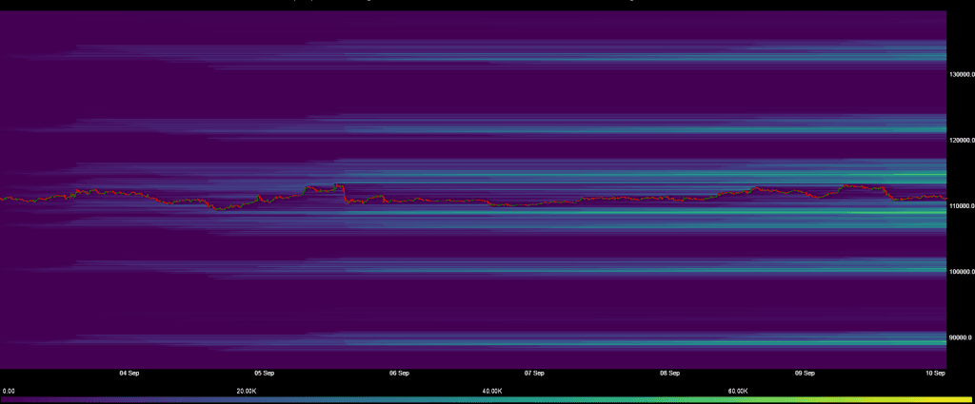The width and height of the screenshot is (975, 404).
Task: Click the 0.00 color scale label
Action: [x=9, y=391]
